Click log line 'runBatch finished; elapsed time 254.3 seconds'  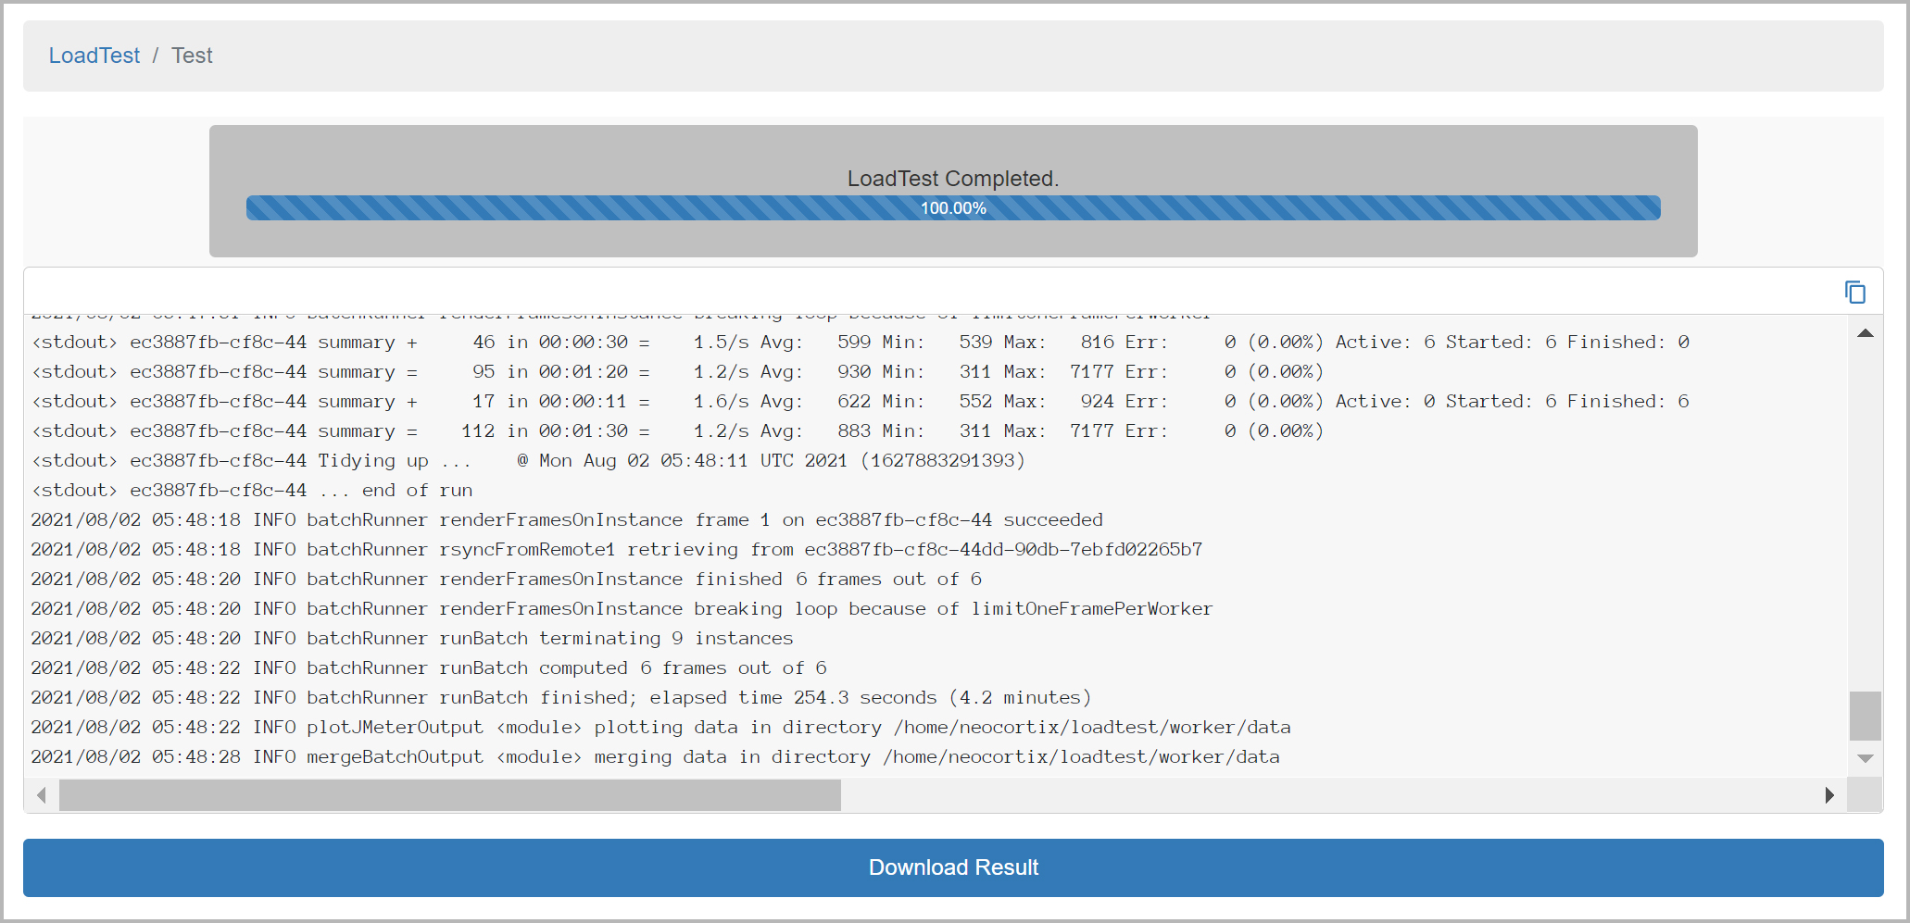tap(561, 697)
